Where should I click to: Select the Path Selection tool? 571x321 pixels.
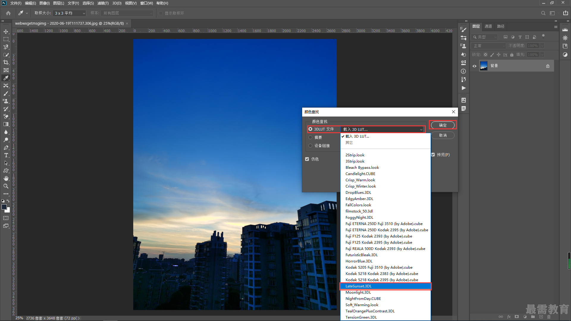6,163
